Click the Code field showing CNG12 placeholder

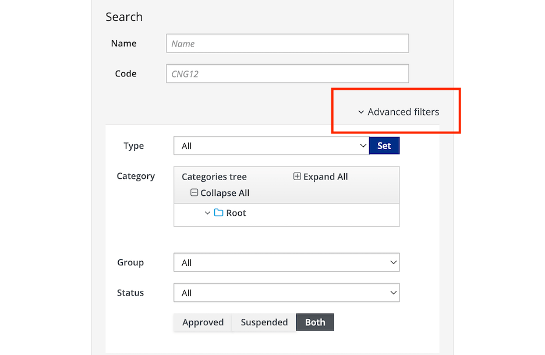pos(287,73)
